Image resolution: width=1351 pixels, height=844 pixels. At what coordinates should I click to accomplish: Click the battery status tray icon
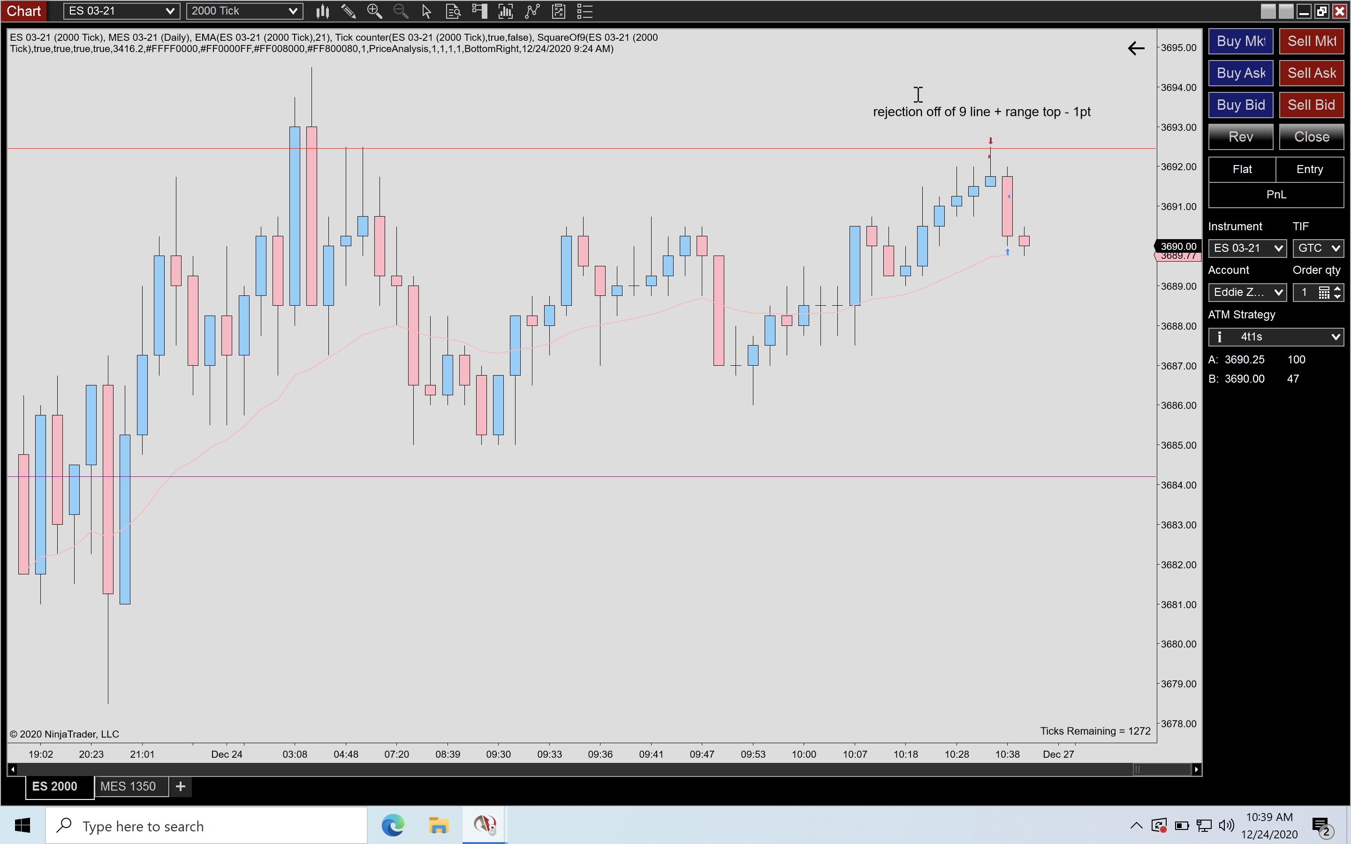[x=1182, y=826]
